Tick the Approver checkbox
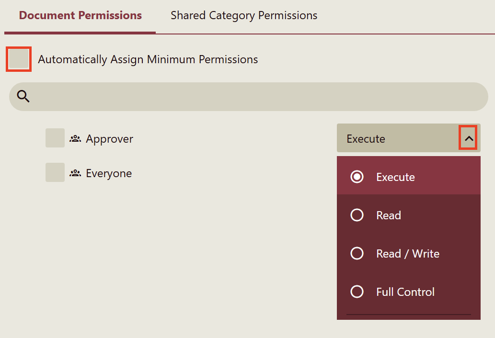Viewport: 495px width, 338px height. [55, 138]
